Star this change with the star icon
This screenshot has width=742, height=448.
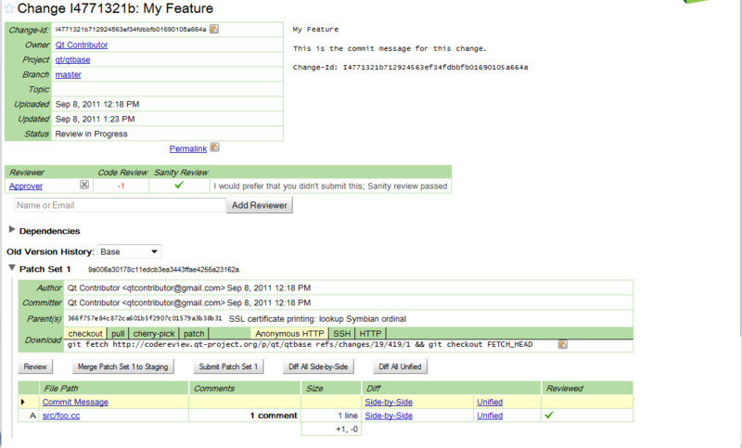pos(9,10)
